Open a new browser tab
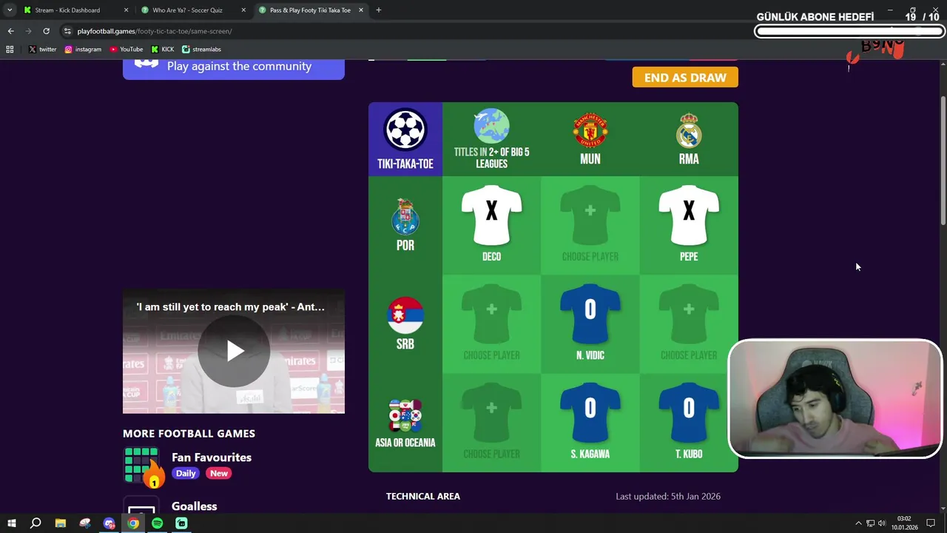 pos(379,10)
